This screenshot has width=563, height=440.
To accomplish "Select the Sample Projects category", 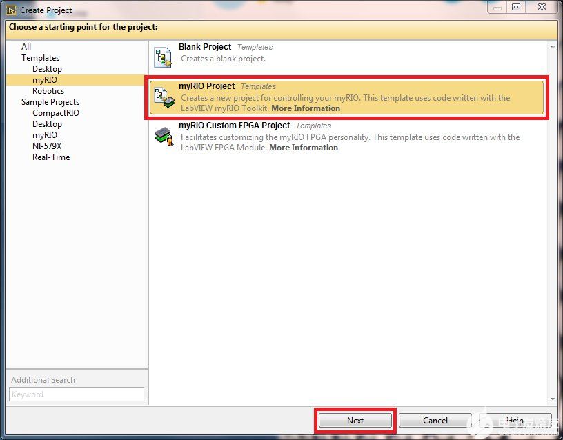I will point(50,102).
